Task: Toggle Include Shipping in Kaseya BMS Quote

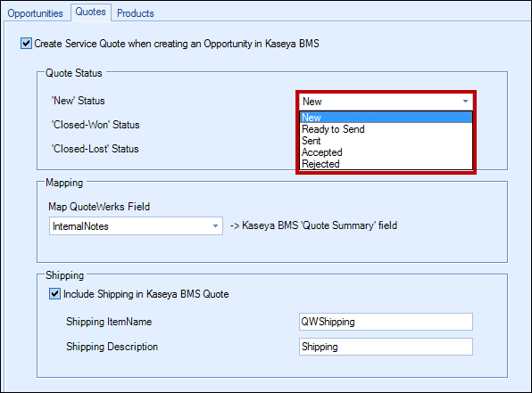Action: [x=54, y=294]
